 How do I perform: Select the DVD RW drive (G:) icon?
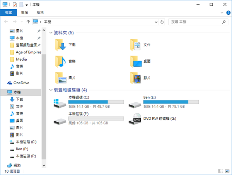[x=135, y=119]
